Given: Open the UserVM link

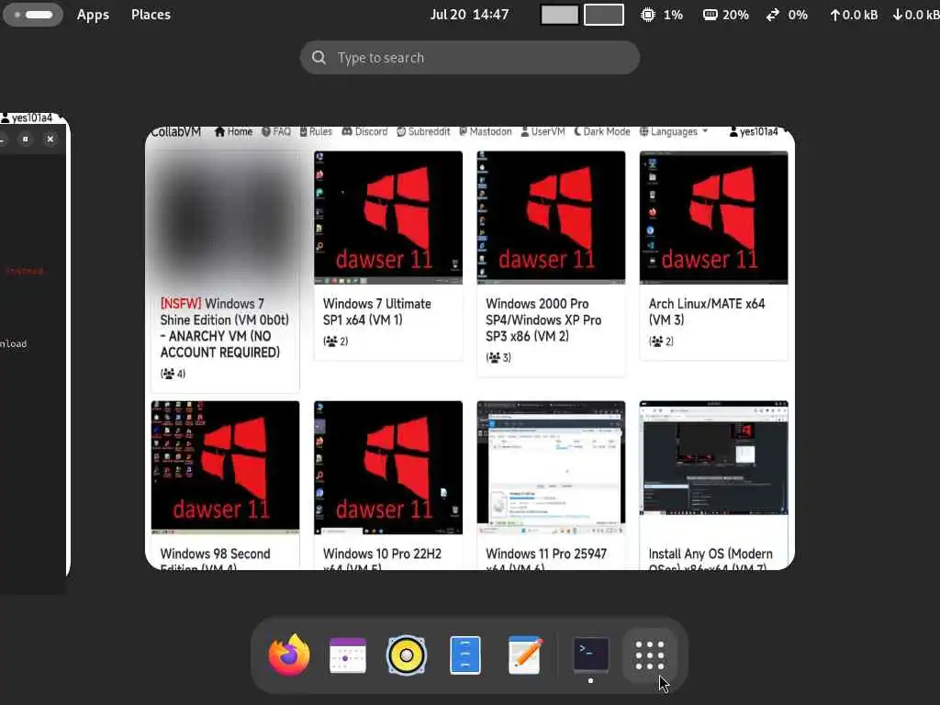Looking at the screenshot, I should tap(543, 131).
